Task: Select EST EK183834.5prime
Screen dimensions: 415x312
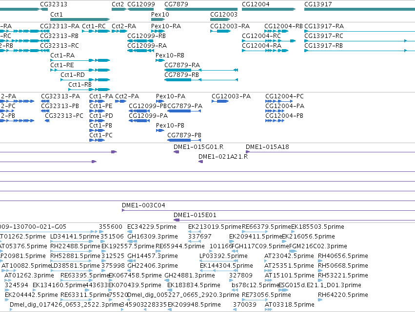Action: pyautogui.click(x=170, y=290)
